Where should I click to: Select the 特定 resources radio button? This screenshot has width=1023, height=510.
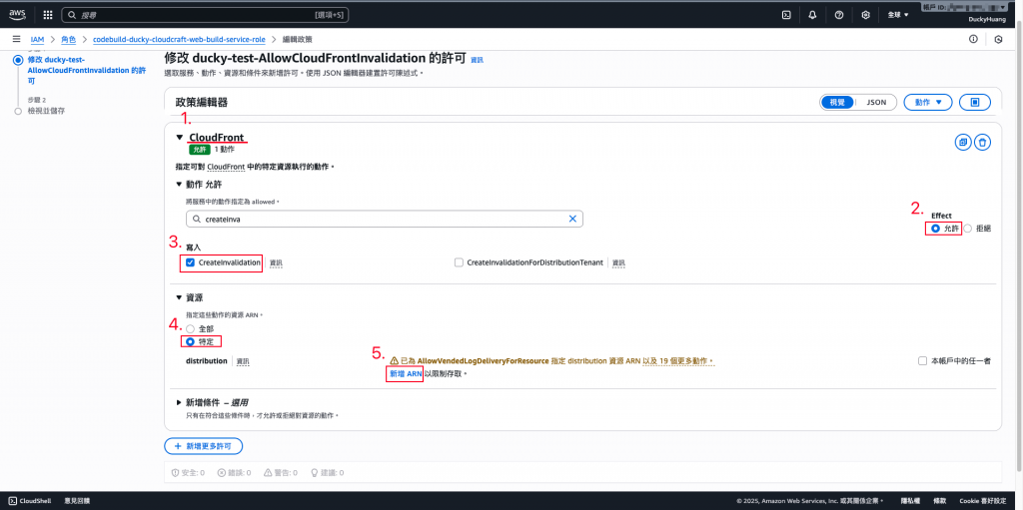[x=191, y=341]
